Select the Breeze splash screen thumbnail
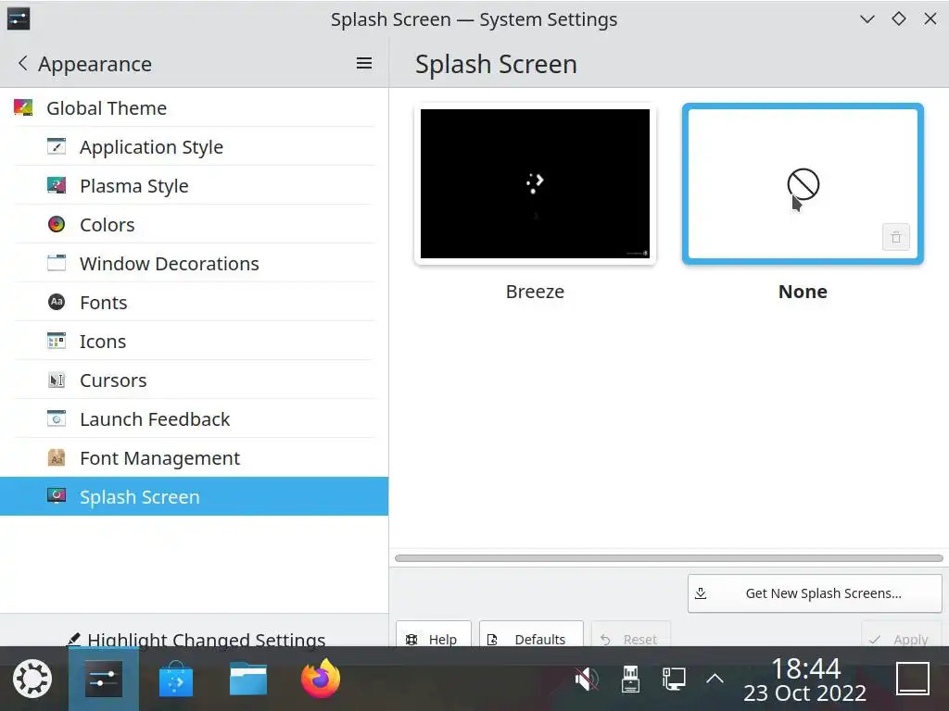The image size is (949, 711). coord(535,184)
